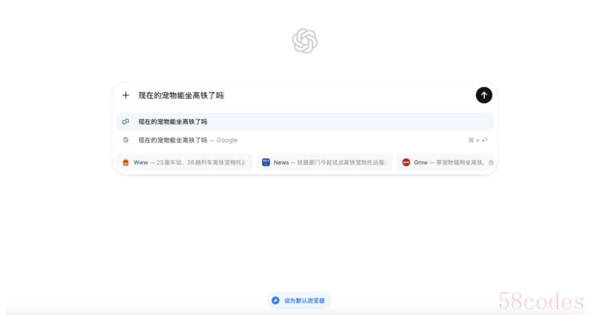Click the red Gmw site icon
The image size is (591, 315).
click(406, 162)
